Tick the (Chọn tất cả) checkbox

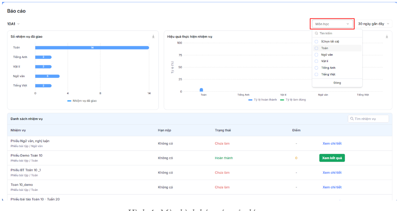click(x=317, y=42)
